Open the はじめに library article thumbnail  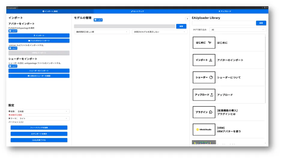pyautogui.click(x=204, y=43)
